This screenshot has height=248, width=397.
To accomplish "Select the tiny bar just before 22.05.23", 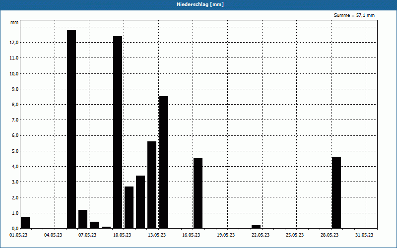I will pos(256,227).
